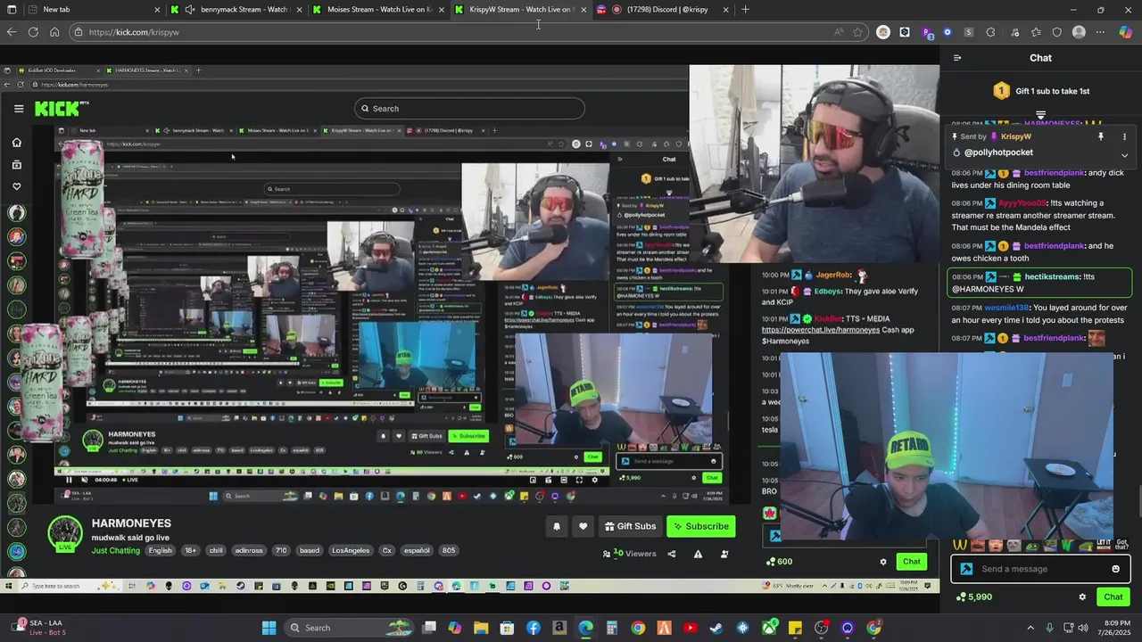The image size is (1142, 642).
Task: Unmute the bennymack tab speaker icon
Action: pyautogui.click(x=190, y=10)
